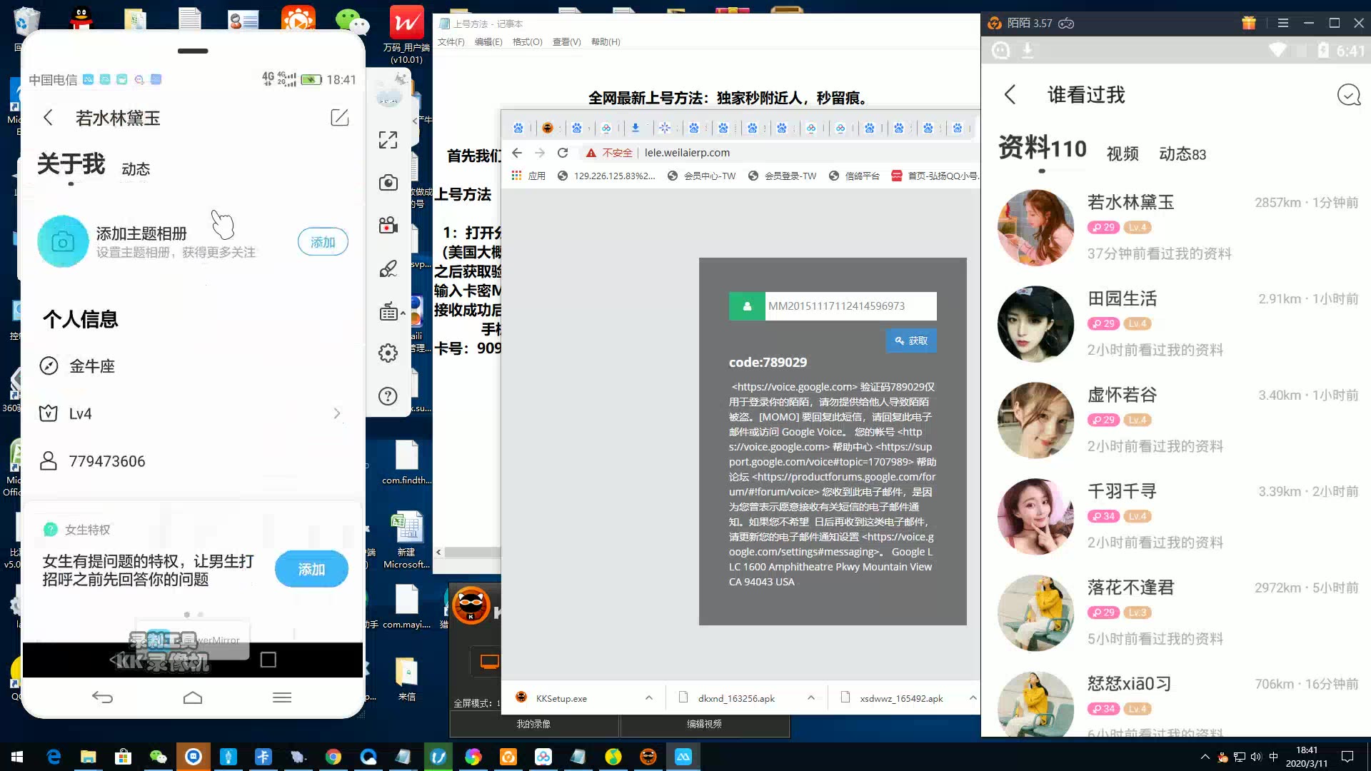Select the brush tool in mirror sidebar
Viewport: 1371px width, 771px height.
tap(388, 268)
